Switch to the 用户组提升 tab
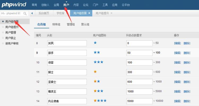Image resolution: width=199 pixels, height=106 pixels. tap(102, 13)
